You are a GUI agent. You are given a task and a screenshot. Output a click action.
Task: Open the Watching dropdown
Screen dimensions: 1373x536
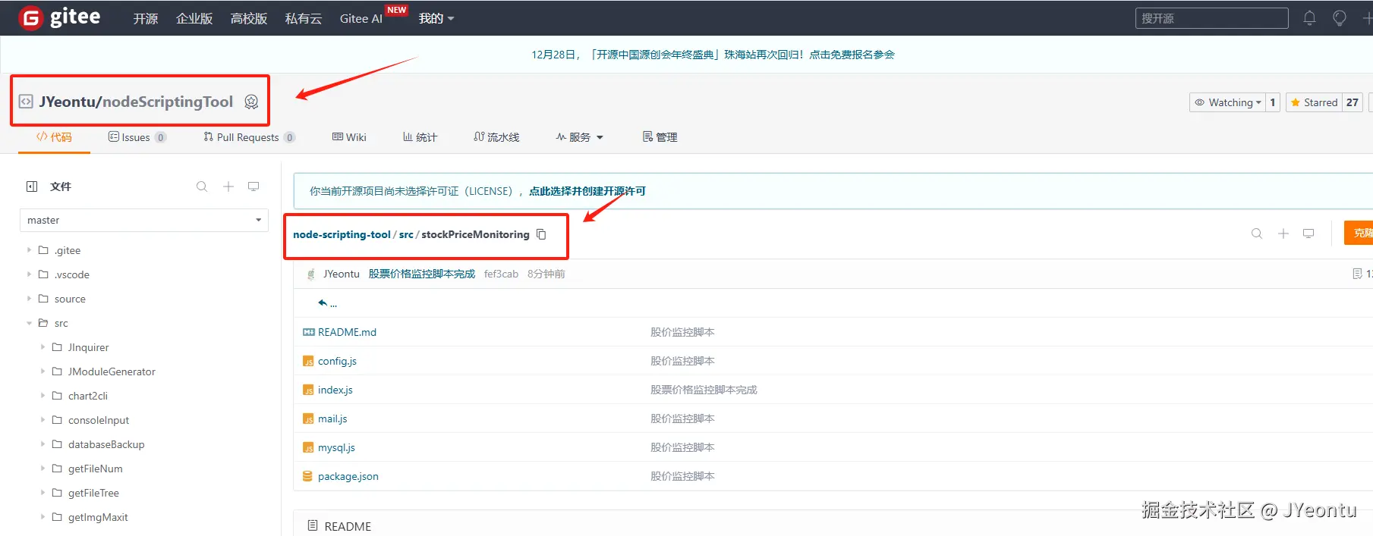point(1227,102)
